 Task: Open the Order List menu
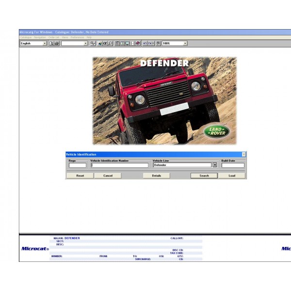[x=54, y=37]
